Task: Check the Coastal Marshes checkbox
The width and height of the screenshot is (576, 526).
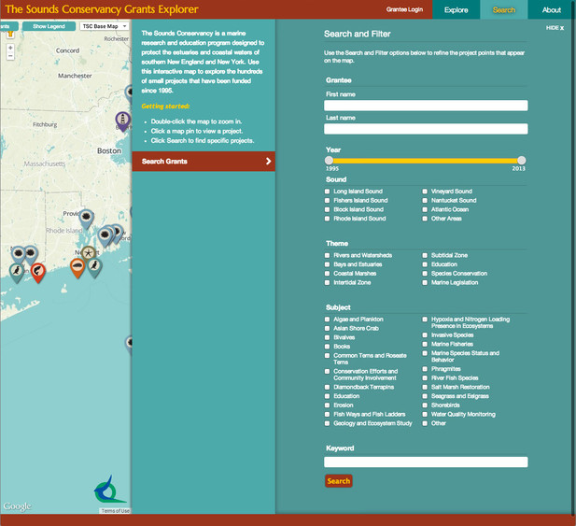Action: coord(327,274)
